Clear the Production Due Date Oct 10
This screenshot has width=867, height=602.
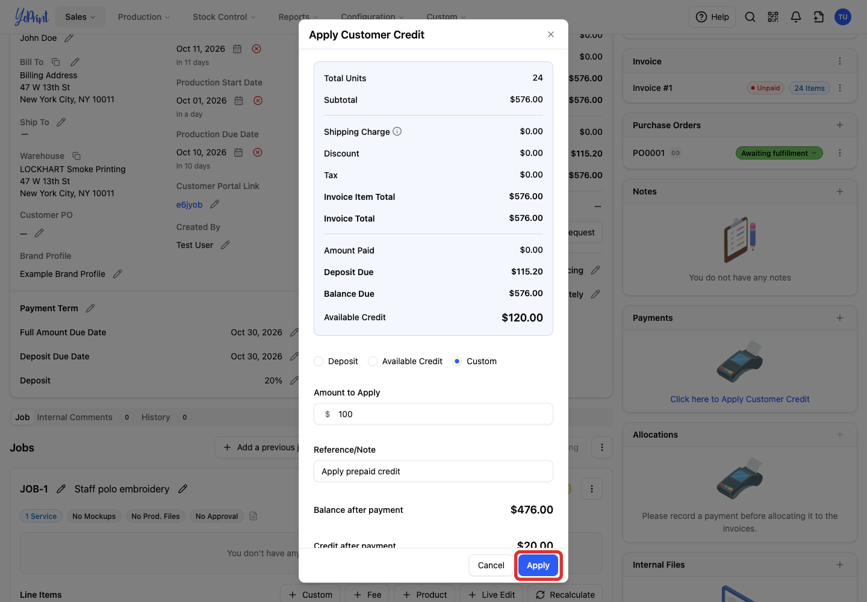coord(258,152)
